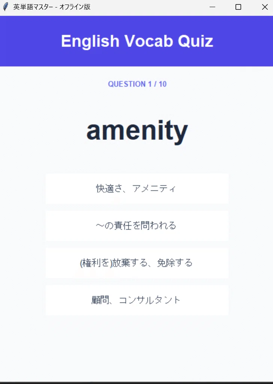273x384 pixels.
Task: Select answer ～の責任を問われる
Action: [x=137, y=226]
